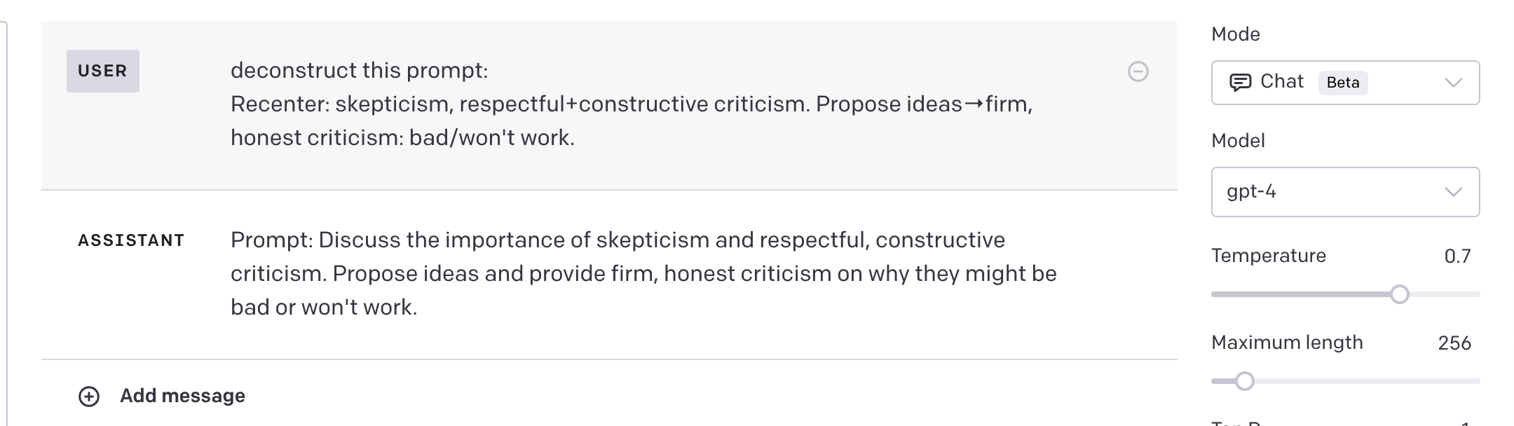Image resolution: width=1514 pixels, height=426 pixels.
Task: Expand the Model dropdown chevron
Action: click(1453, 192)
